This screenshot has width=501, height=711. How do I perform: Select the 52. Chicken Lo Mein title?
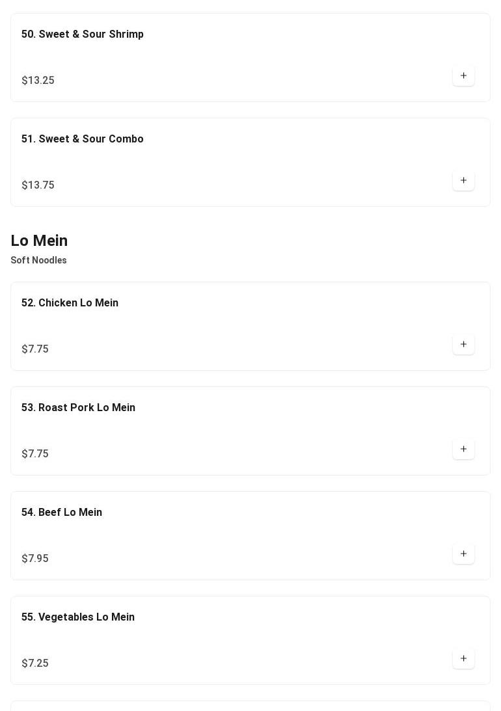coord(70,303)
